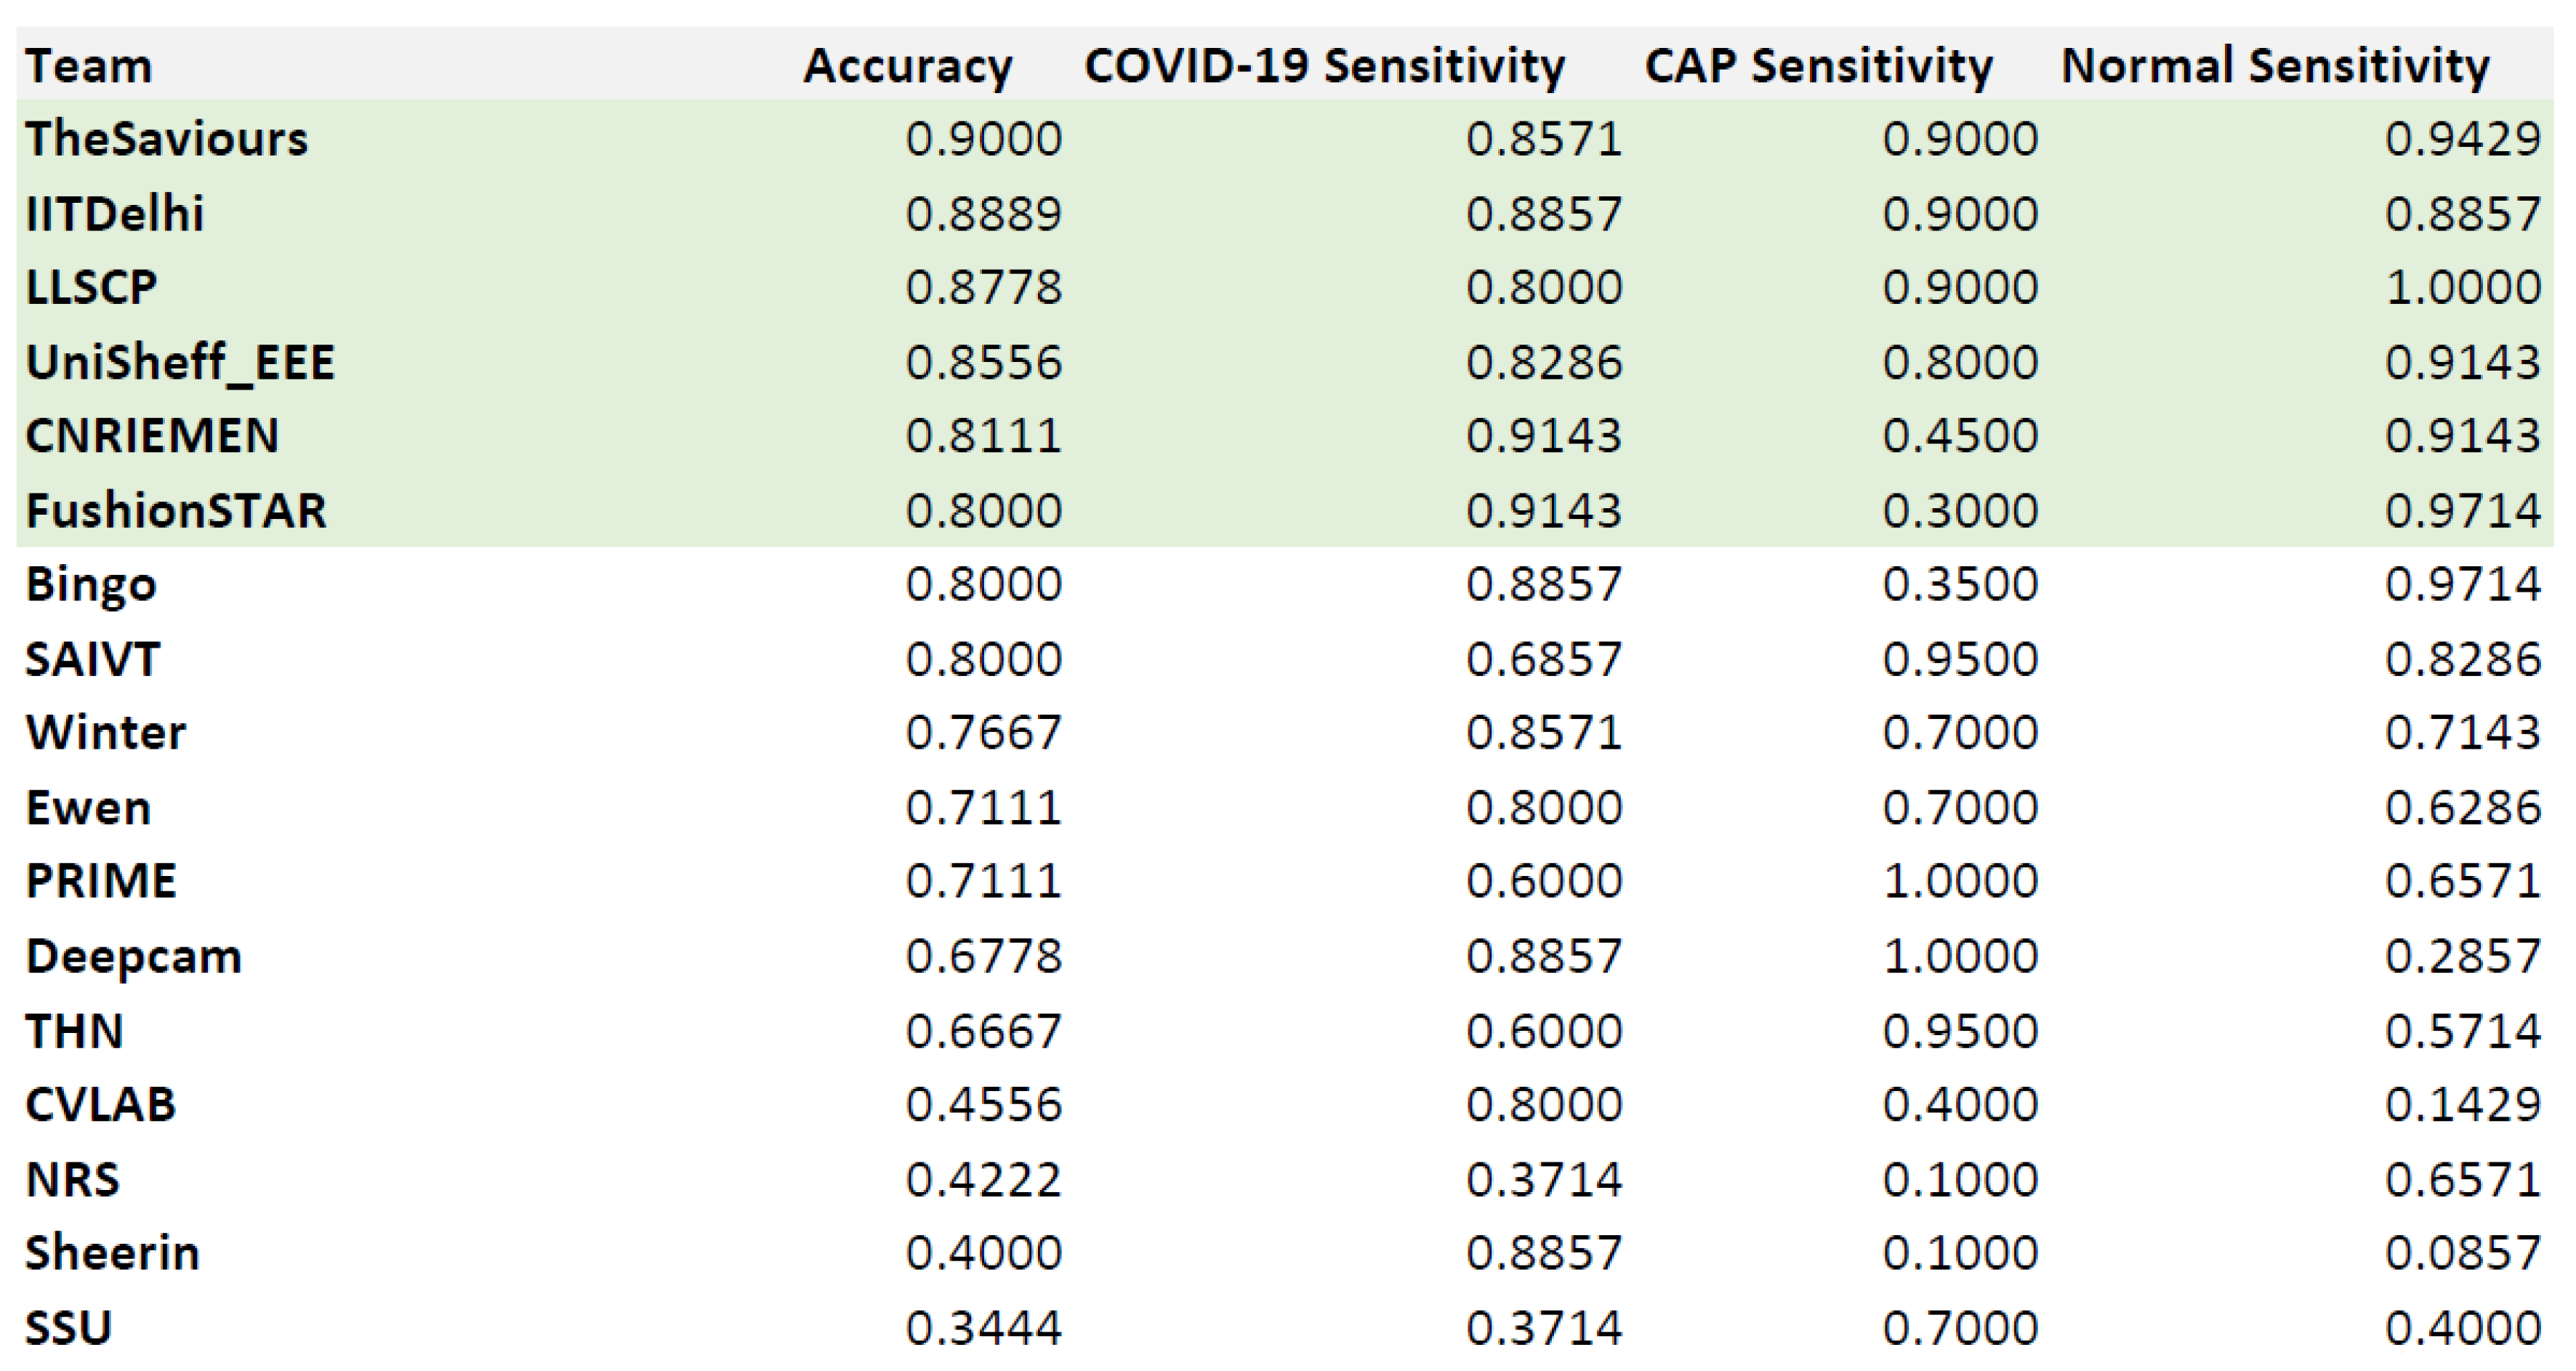Click the Team column header
This screenshot has height=1371, width=2576.
89,67
